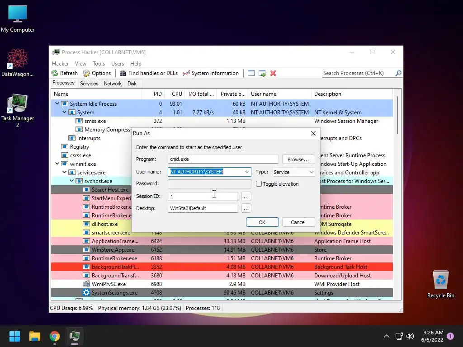Click the search magnifier icon
Viewport: 463px width, 347px height.
pyautogui.click(x=398, y=73)
